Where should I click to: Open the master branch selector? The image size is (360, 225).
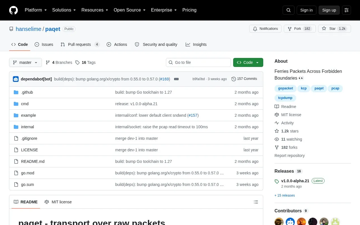(x=25, y=62)
